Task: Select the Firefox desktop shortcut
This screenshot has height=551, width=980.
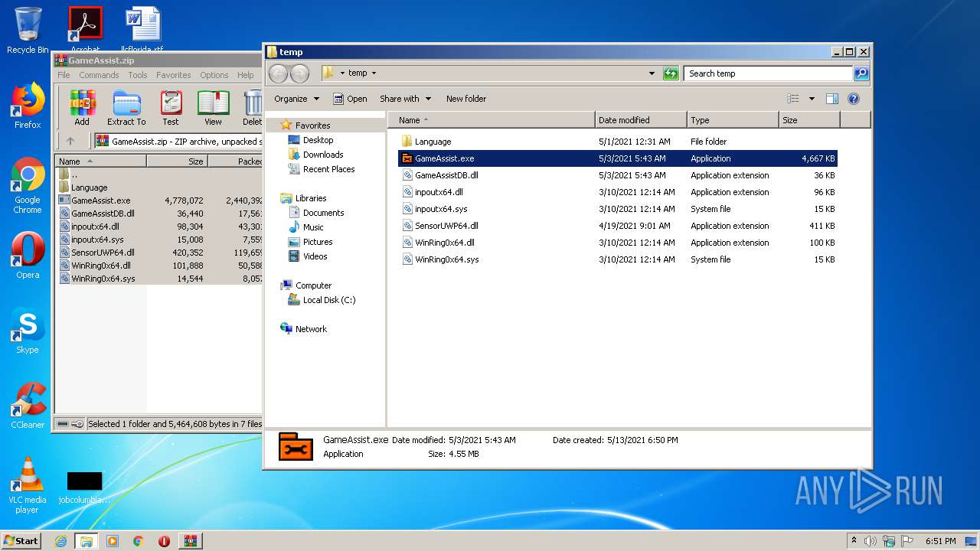Action: 28,106
